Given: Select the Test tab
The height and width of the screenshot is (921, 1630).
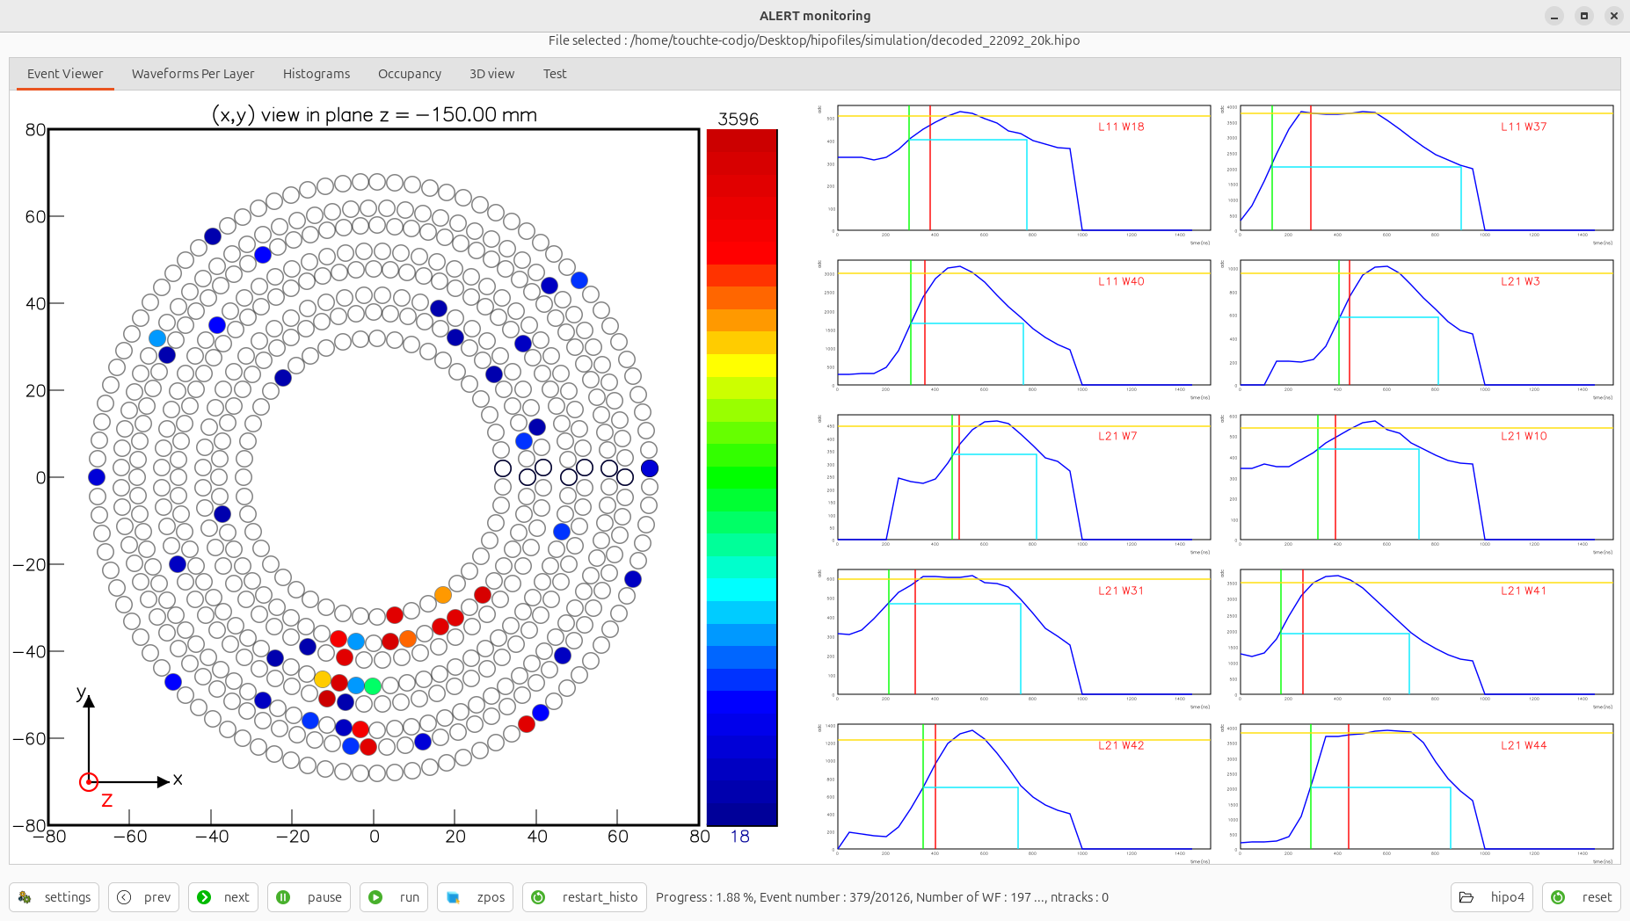Looking at the screenshot, I should tap(555, 74).
